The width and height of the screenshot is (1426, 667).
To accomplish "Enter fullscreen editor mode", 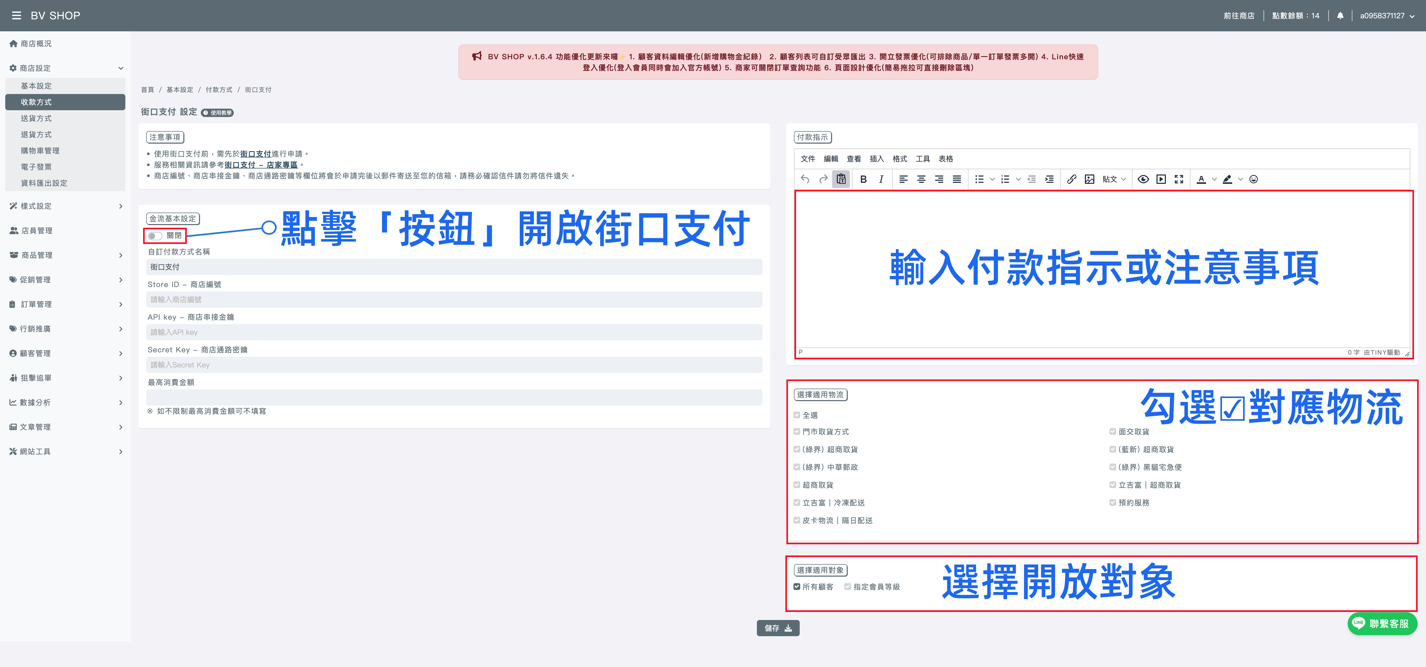I will 1179,179.
